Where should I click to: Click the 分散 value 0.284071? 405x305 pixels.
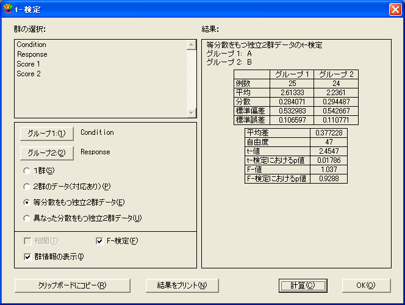(x=292, y=102)
